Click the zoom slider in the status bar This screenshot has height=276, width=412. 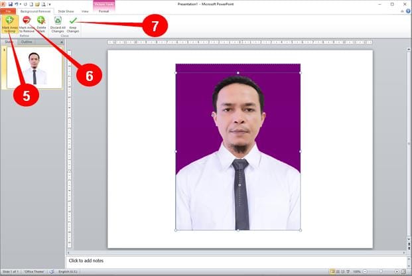[x=382, y=272]
